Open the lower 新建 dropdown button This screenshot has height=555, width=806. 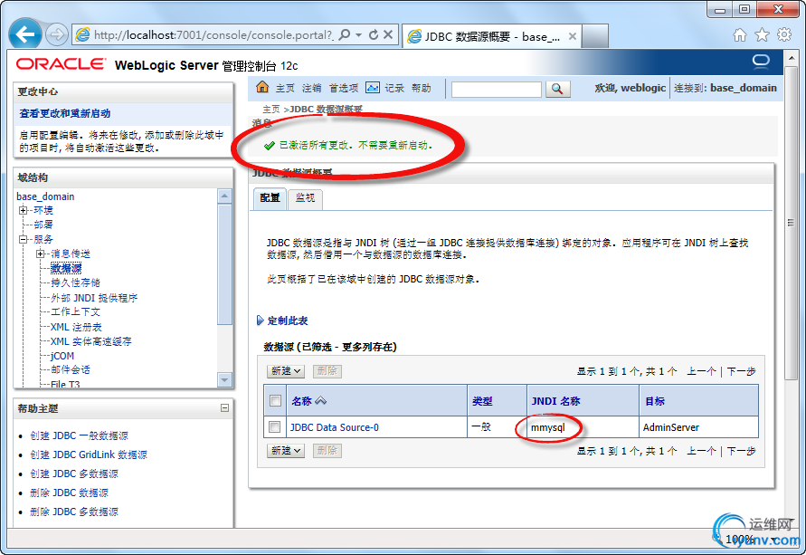click(x=286, y=451)
